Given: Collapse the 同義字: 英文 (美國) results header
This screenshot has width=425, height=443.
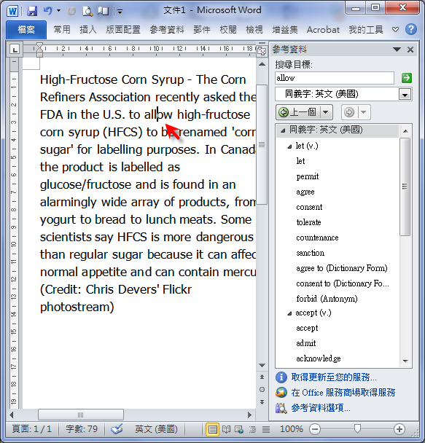Looking at the screenshot, I should (x=283, y=130).
